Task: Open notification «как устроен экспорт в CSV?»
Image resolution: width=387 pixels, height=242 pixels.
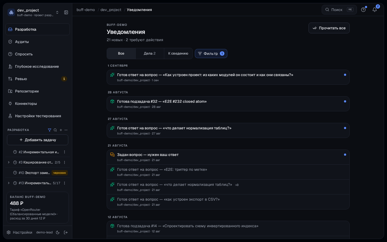Action: tap(228, 202)
